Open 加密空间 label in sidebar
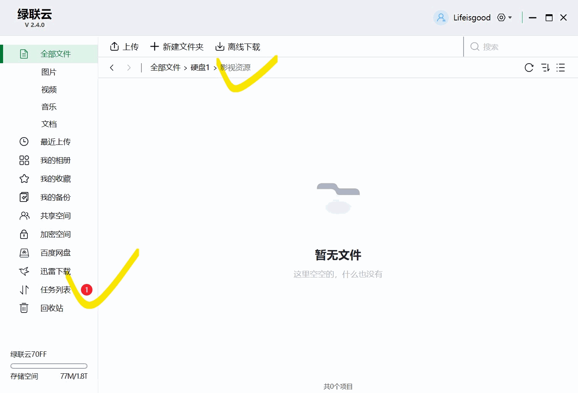 coord(55,234)
